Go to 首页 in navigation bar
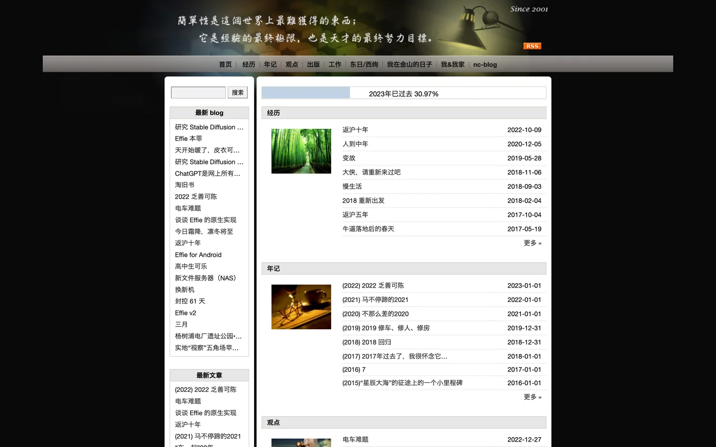Screen dimensions: 716x447 point(225,65)
